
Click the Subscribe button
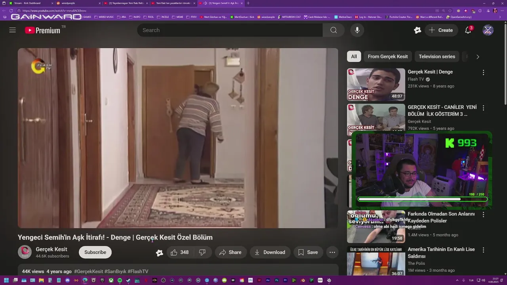(95, 252)
